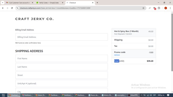Open the tab search dropdown arrow
Image resolution: width=173 pixels, height=97 pixels.
(2, 3)
